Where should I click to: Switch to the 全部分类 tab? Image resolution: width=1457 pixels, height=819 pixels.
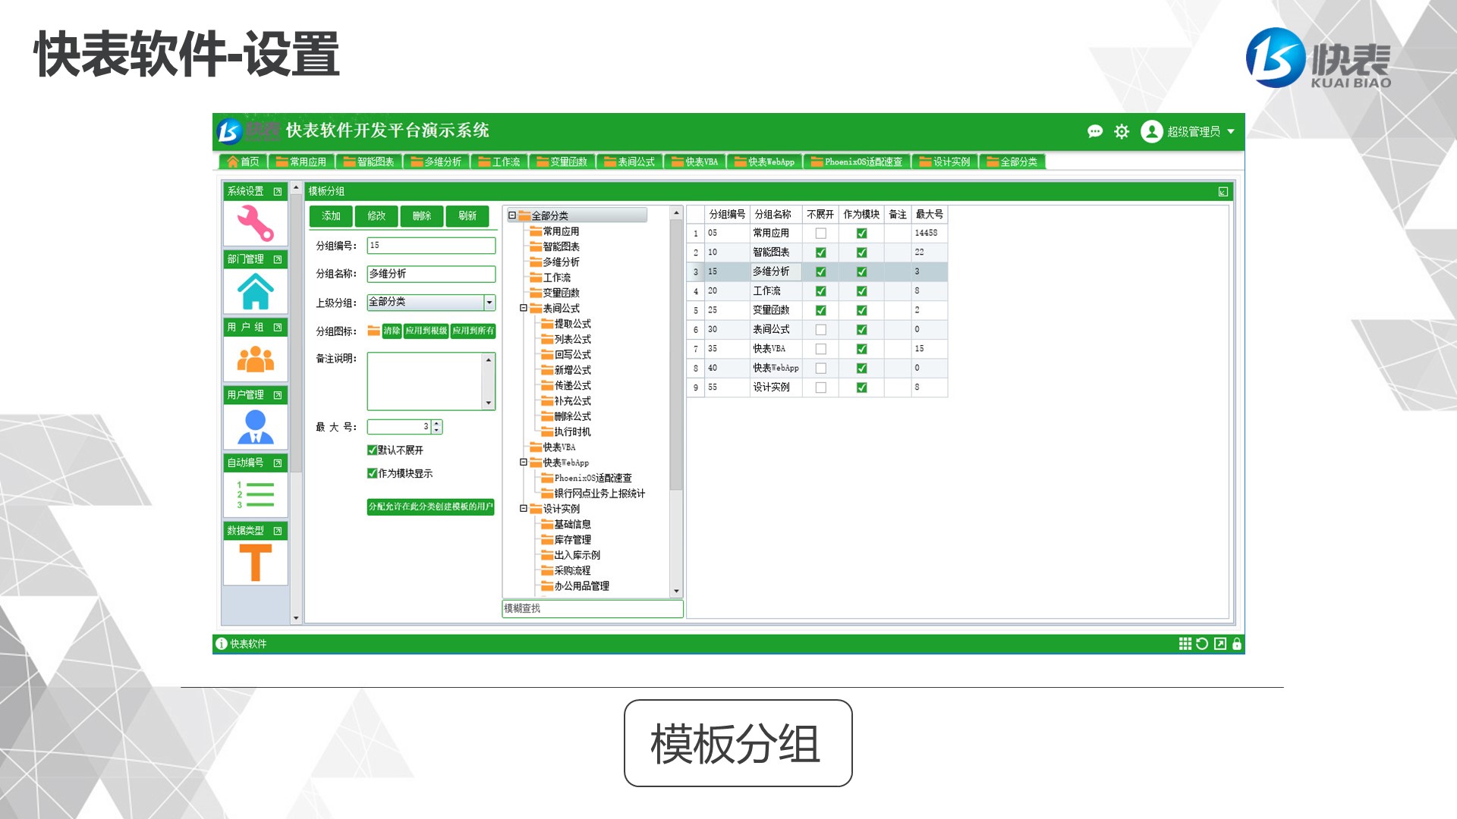[1012, 162]
